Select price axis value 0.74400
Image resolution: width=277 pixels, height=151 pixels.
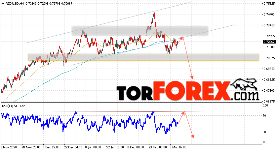[x=269, y=15]
